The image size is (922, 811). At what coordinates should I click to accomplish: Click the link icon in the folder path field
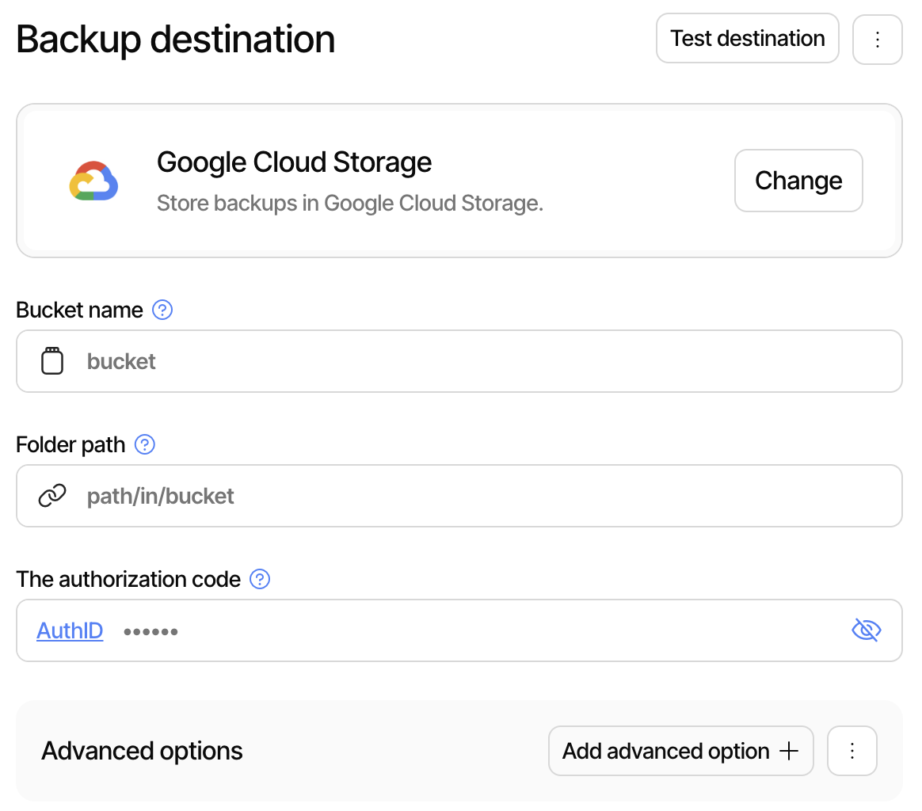(52, 495)
